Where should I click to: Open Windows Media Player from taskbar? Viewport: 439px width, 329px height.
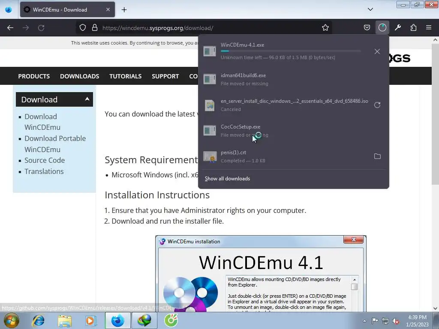coord(90,320)
